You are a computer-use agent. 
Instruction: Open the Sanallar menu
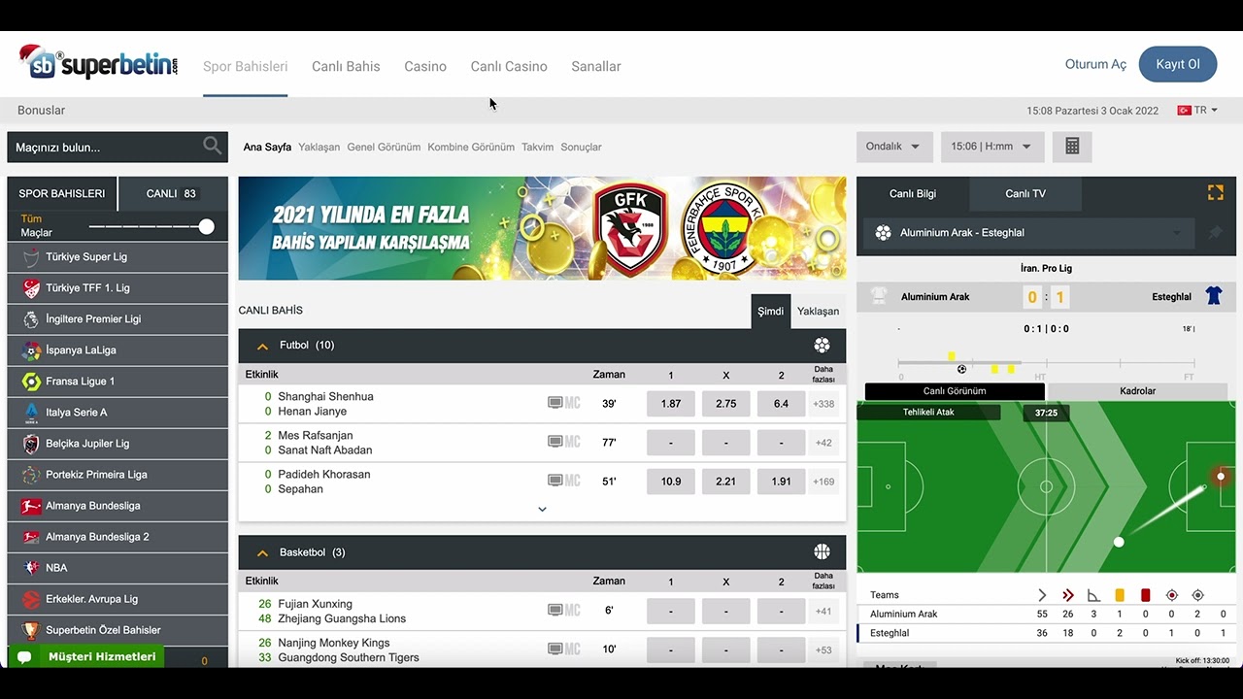596,66
